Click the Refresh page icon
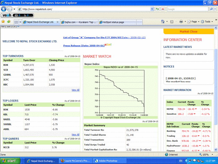This screenshot has width=218, height=164. [158, 9]
